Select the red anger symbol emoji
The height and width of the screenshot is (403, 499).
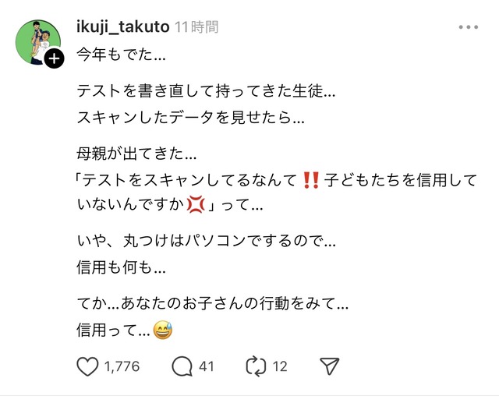196,205
